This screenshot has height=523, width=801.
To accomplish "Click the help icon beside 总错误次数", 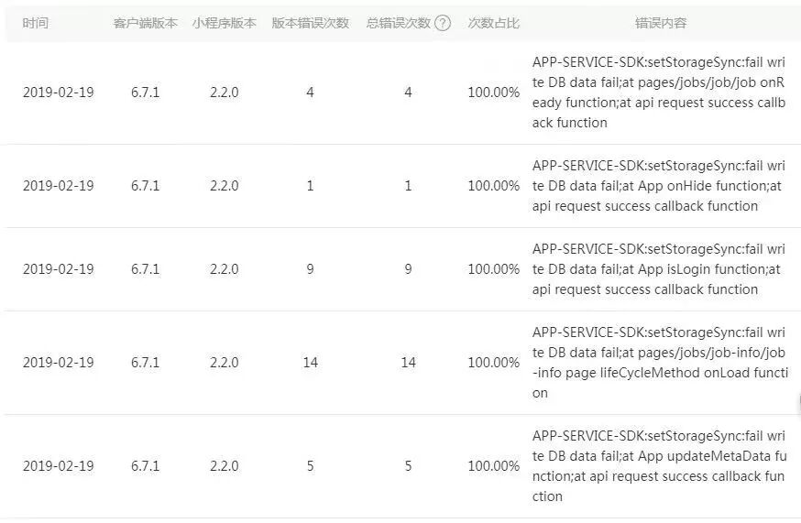I will point(443,23).
